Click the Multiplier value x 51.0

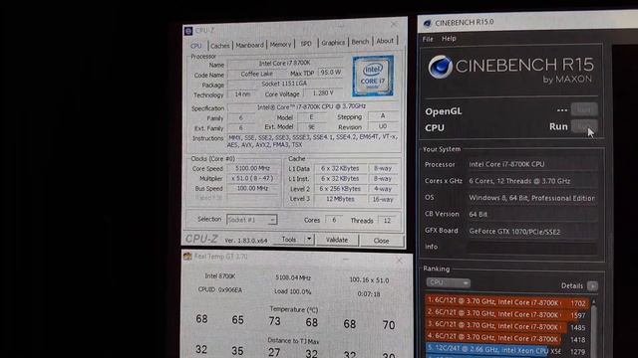[252, 178]
